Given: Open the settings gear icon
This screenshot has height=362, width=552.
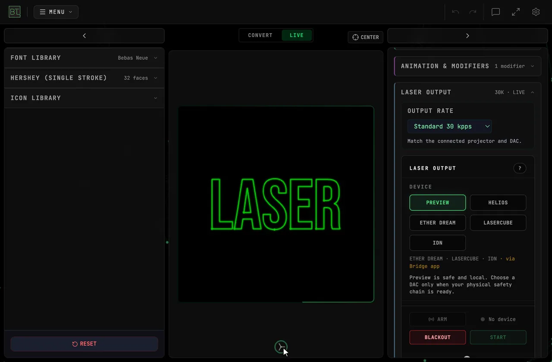Looking at the screenshot, I should click(x=536, y=12).
